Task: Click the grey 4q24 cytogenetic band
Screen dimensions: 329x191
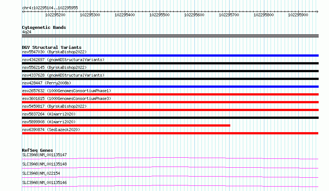Action: tap(170, 36)
